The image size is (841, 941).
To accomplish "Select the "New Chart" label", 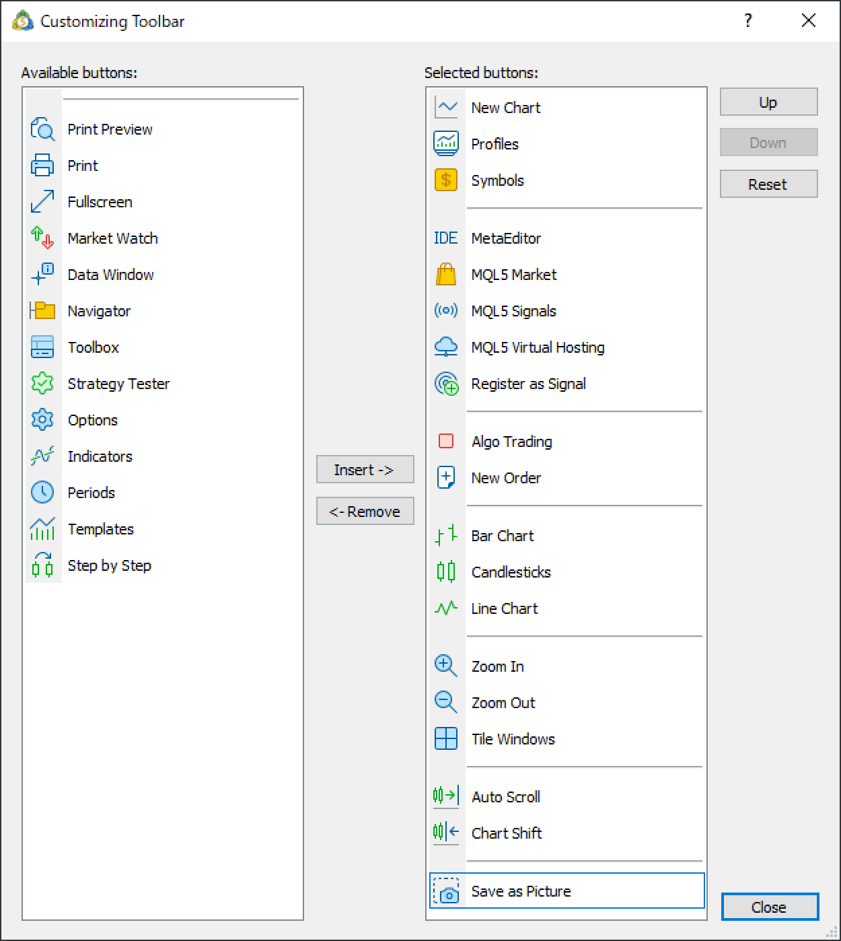I will click(506, 108).
